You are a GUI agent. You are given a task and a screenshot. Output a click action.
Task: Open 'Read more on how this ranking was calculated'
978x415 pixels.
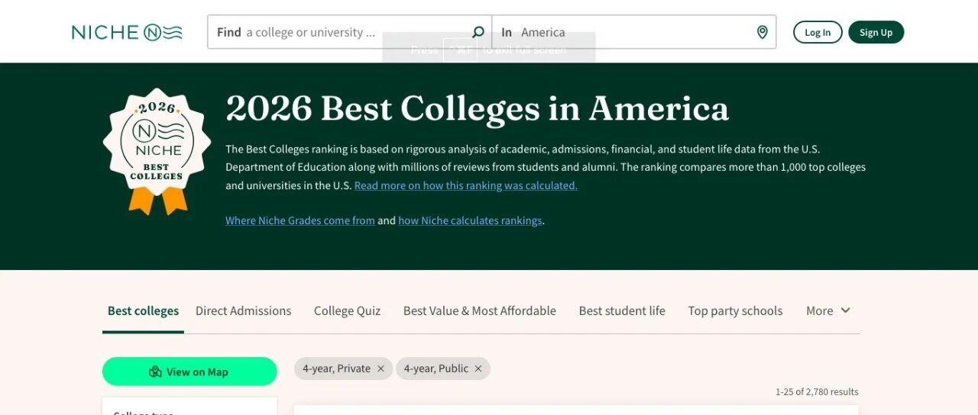pyautogui.click(x=466, y=185)
